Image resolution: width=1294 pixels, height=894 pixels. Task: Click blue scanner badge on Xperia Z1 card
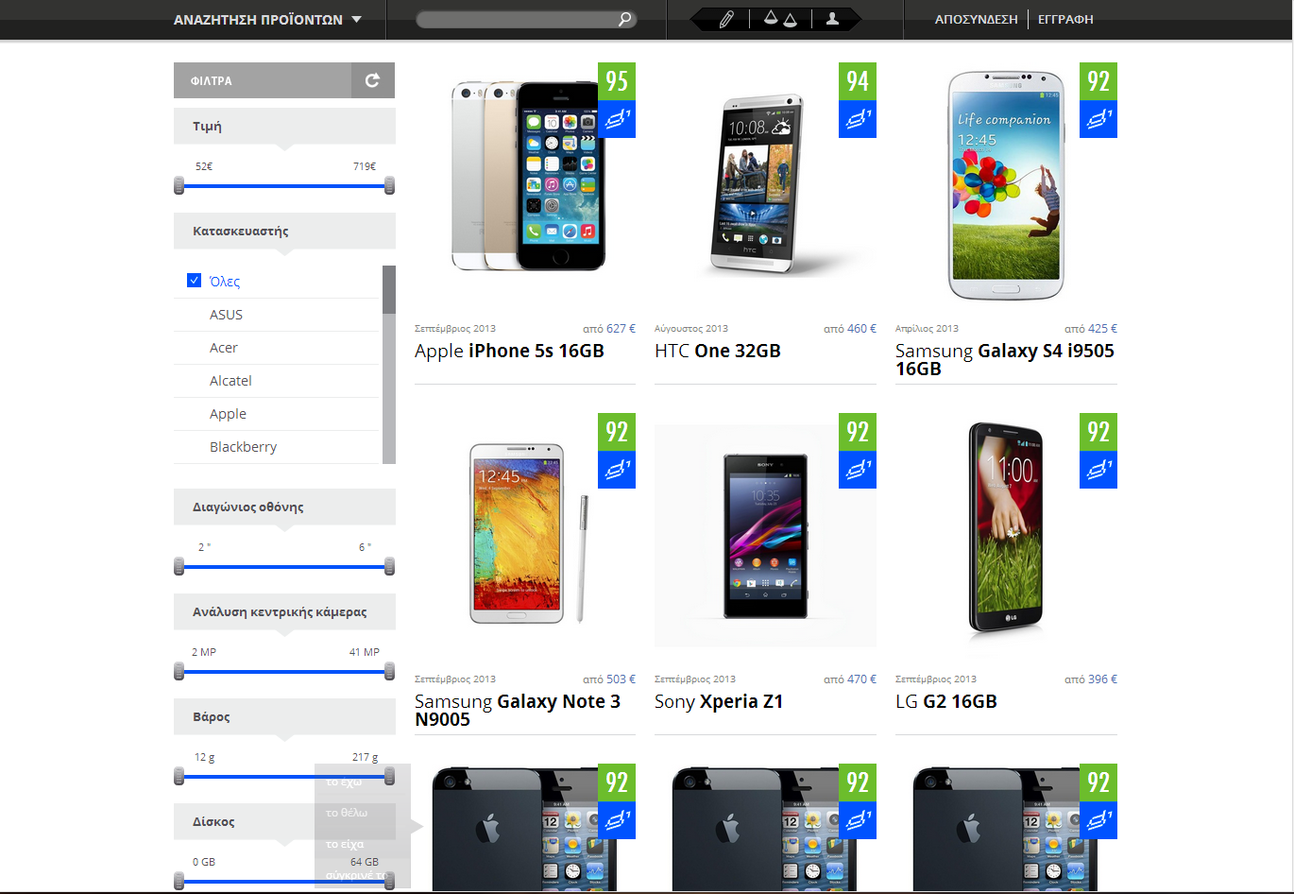858,470
